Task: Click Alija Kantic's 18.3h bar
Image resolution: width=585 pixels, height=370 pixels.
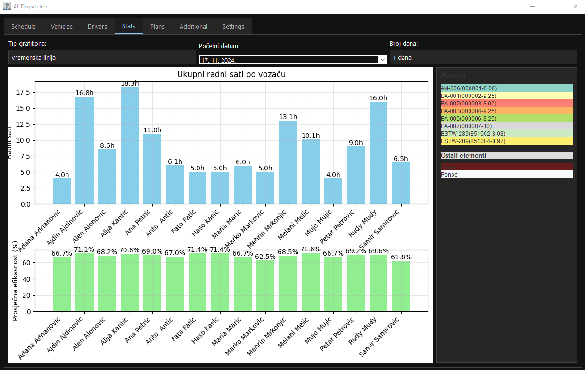Action: pyautogui.click(x=130, y=146)
